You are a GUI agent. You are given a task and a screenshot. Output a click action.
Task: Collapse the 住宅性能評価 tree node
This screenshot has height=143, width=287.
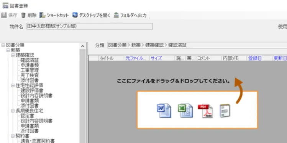click(13, 85)
